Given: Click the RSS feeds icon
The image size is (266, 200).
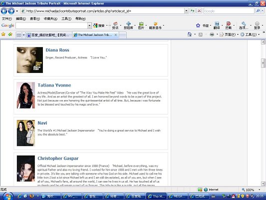Looking at the screenshot, I should coord(201,34).
